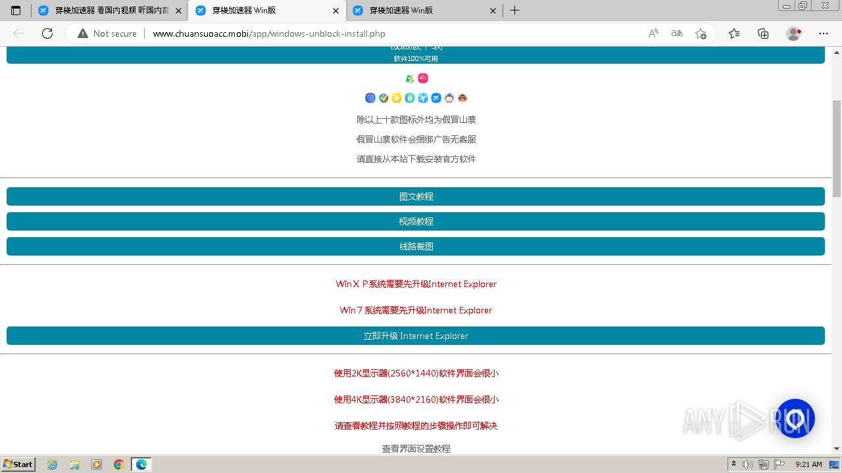Click the 除以上十款图标外均为假冒山寨 text
Image resolution: width=842 pixels, height=473 pixels.
coord(416,120)
